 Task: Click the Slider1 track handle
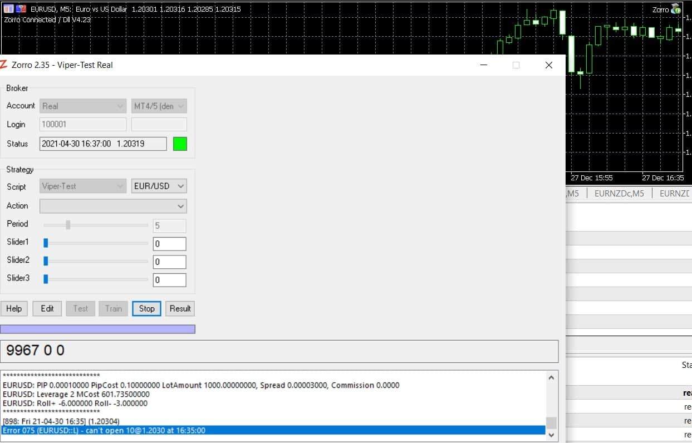[46, 243]
